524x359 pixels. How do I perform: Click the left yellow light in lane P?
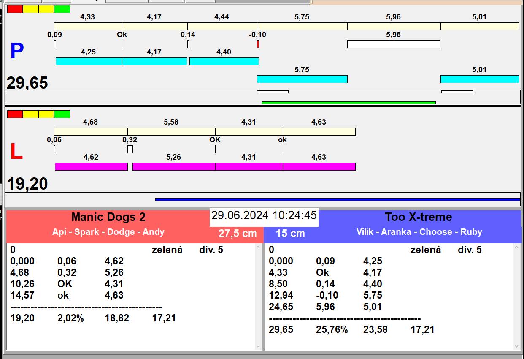pyautogui.click(x=31, y=9)
